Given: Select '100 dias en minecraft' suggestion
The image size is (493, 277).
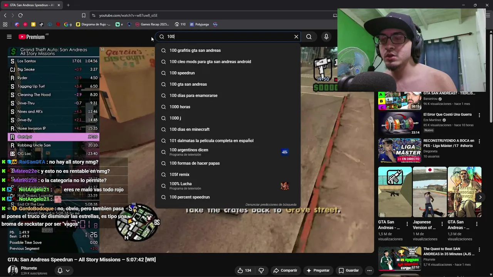Looking at the screenshot, I should click(228, 129).
